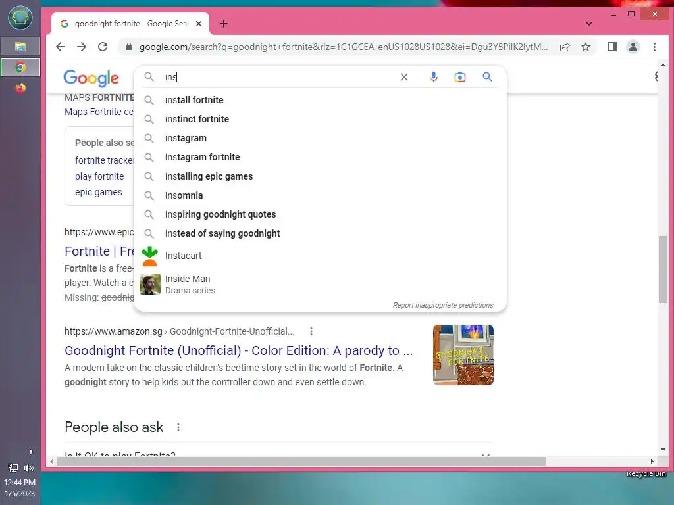Select 'instead of saying goodnight' suggestion
The image size is (674, 505).
point(320,233)
